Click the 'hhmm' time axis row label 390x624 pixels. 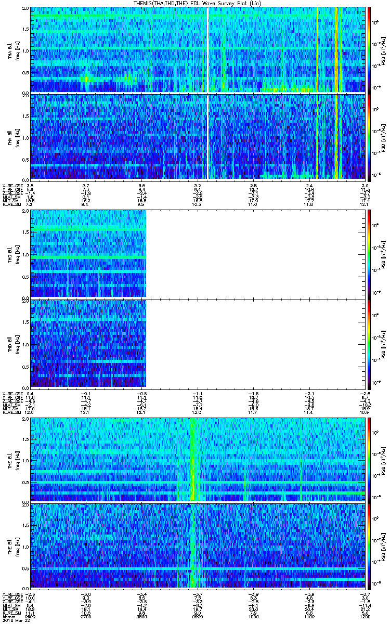click(x=8, y=617)
